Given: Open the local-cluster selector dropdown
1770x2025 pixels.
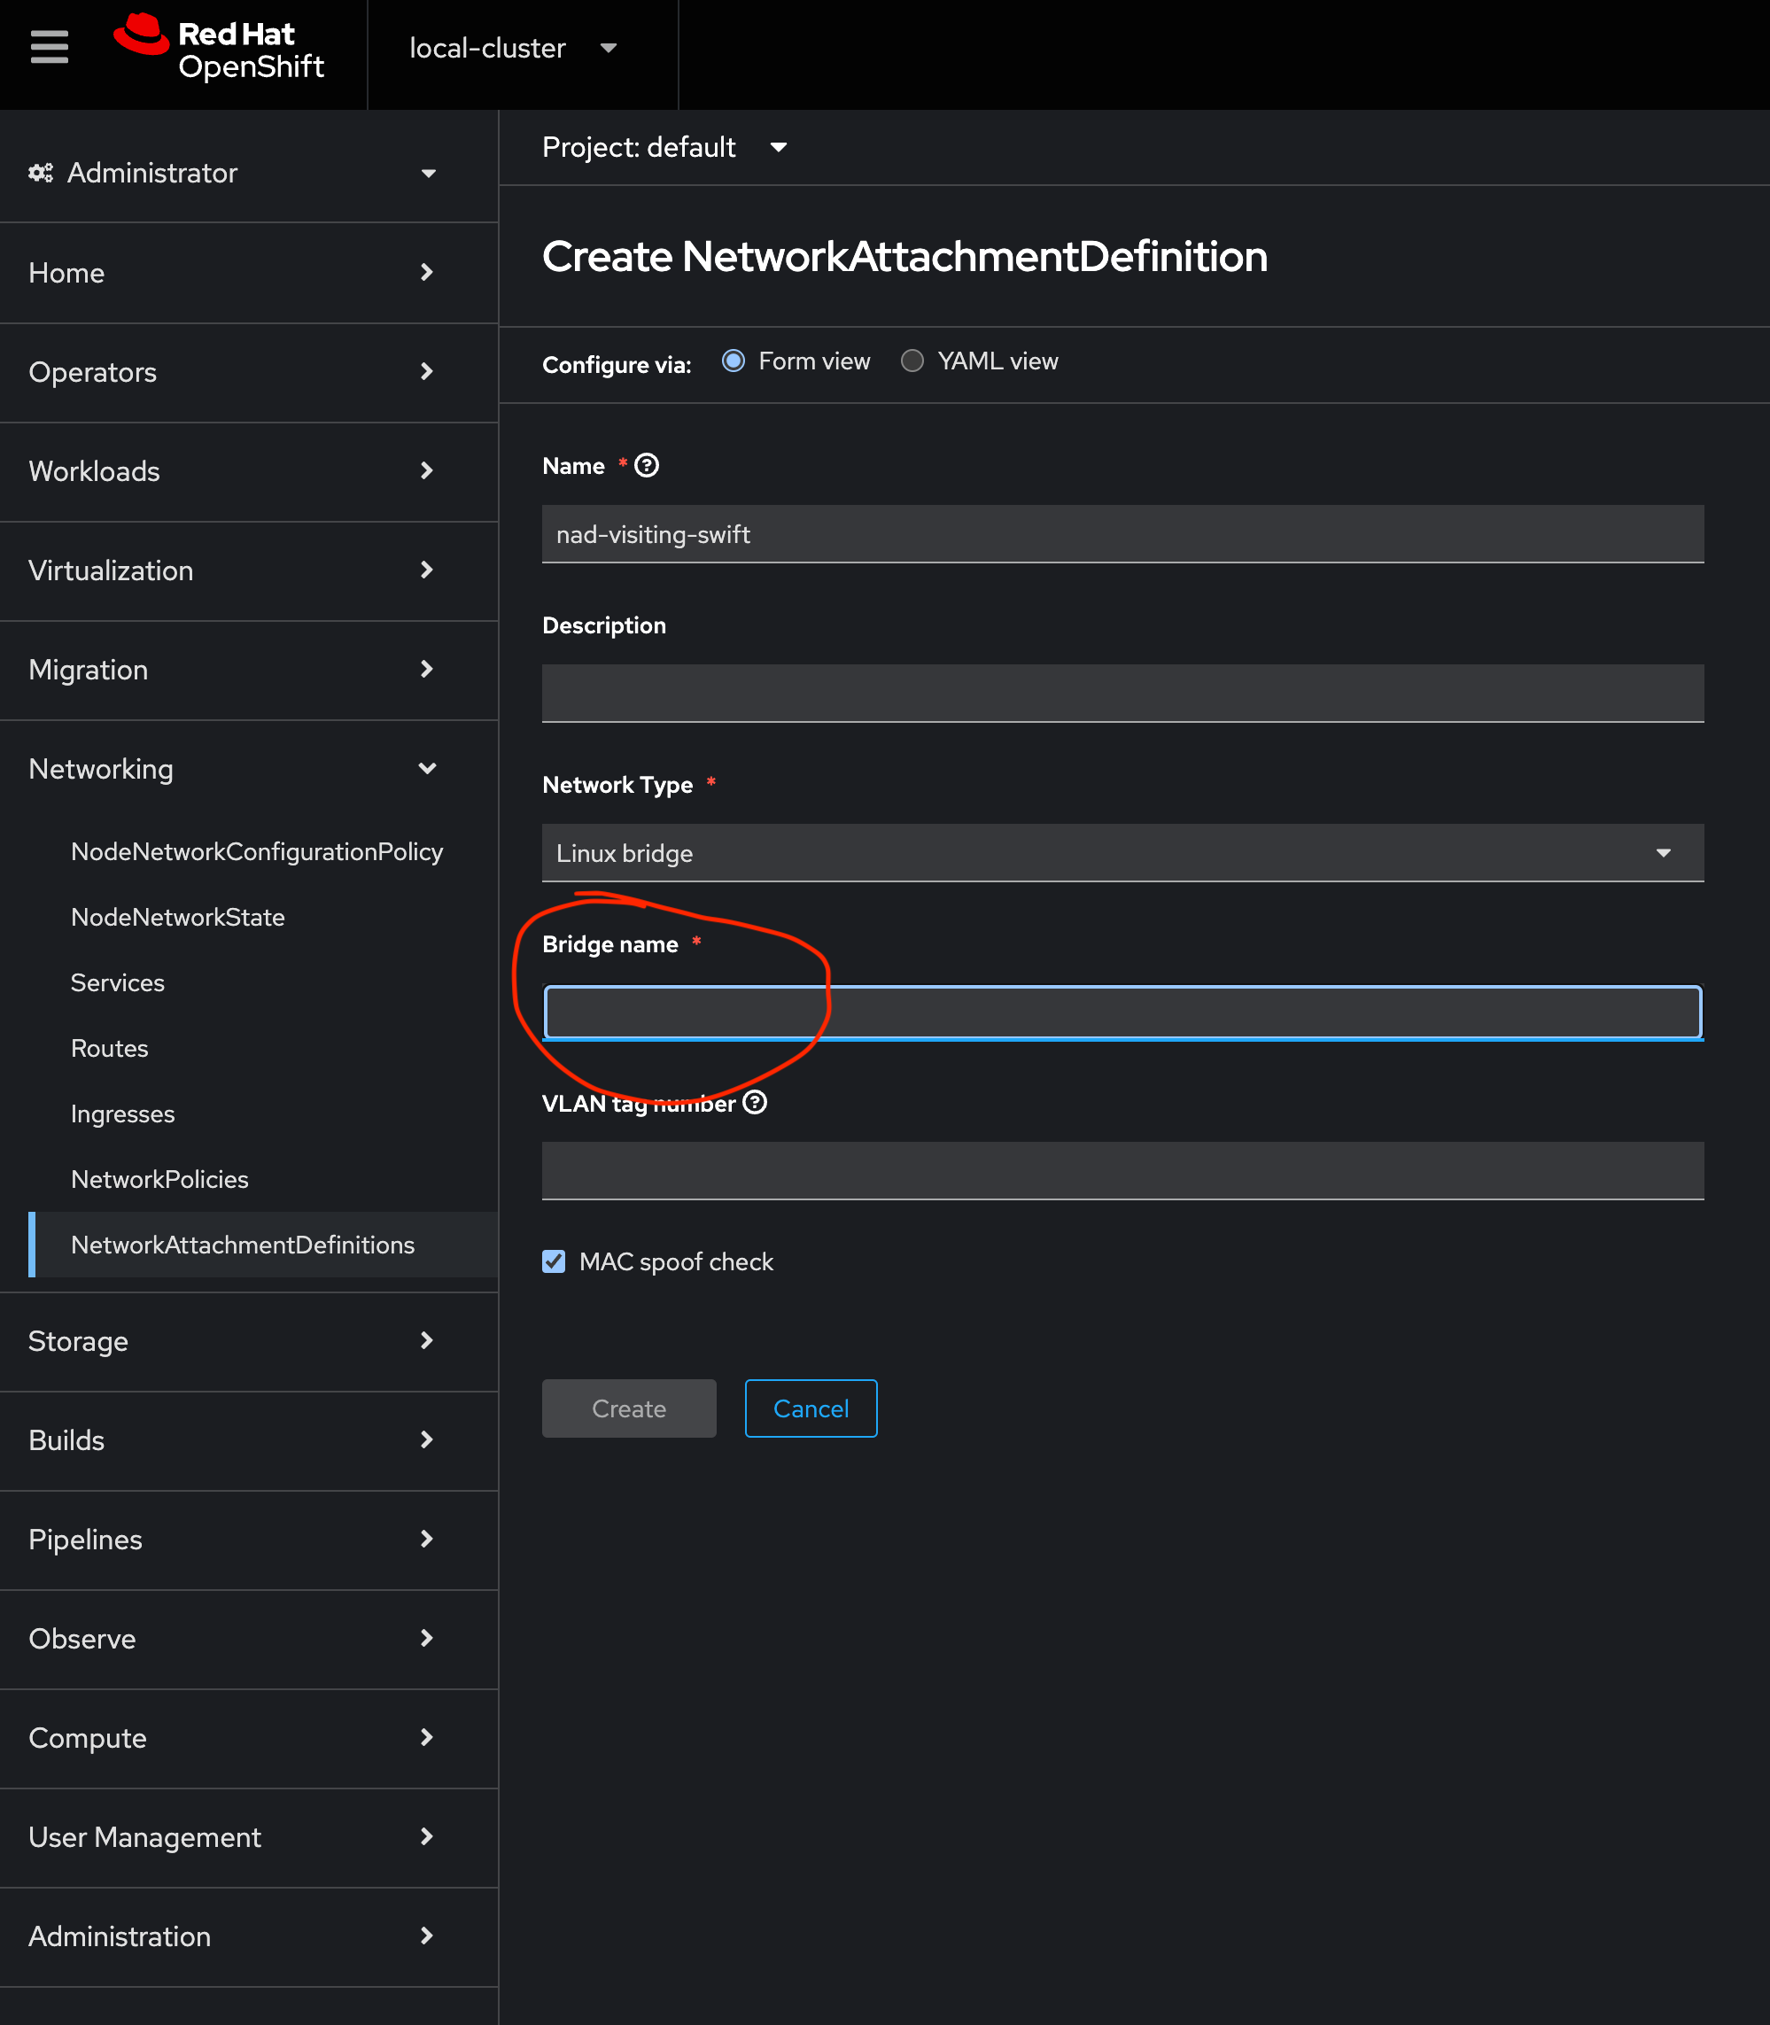Looking at the screenshot, I should pos(512,49).
